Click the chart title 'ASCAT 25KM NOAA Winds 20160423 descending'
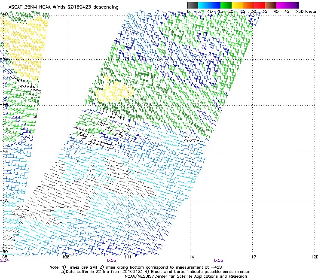Screen dimensions: 318x279 click(x=63, y=7)
